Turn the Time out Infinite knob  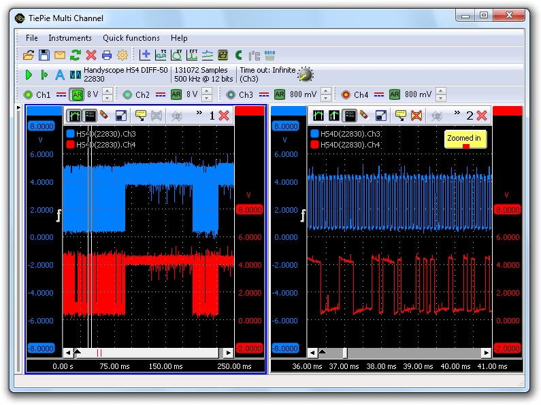306,74
